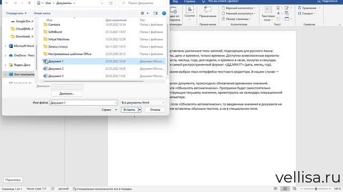Open help in the file dialog
Viewport: 343px width, 192px height.
click(x=164, y=13)
